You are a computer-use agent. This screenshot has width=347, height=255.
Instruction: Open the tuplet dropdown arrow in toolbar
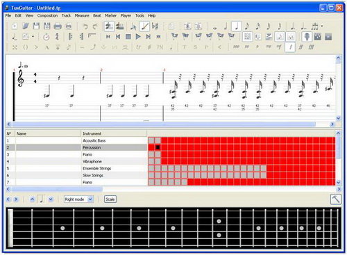point(322,26)
